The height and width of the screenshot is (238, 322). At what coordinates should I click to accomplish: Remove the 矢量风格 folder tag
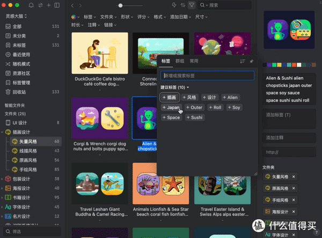coord(294,176)
